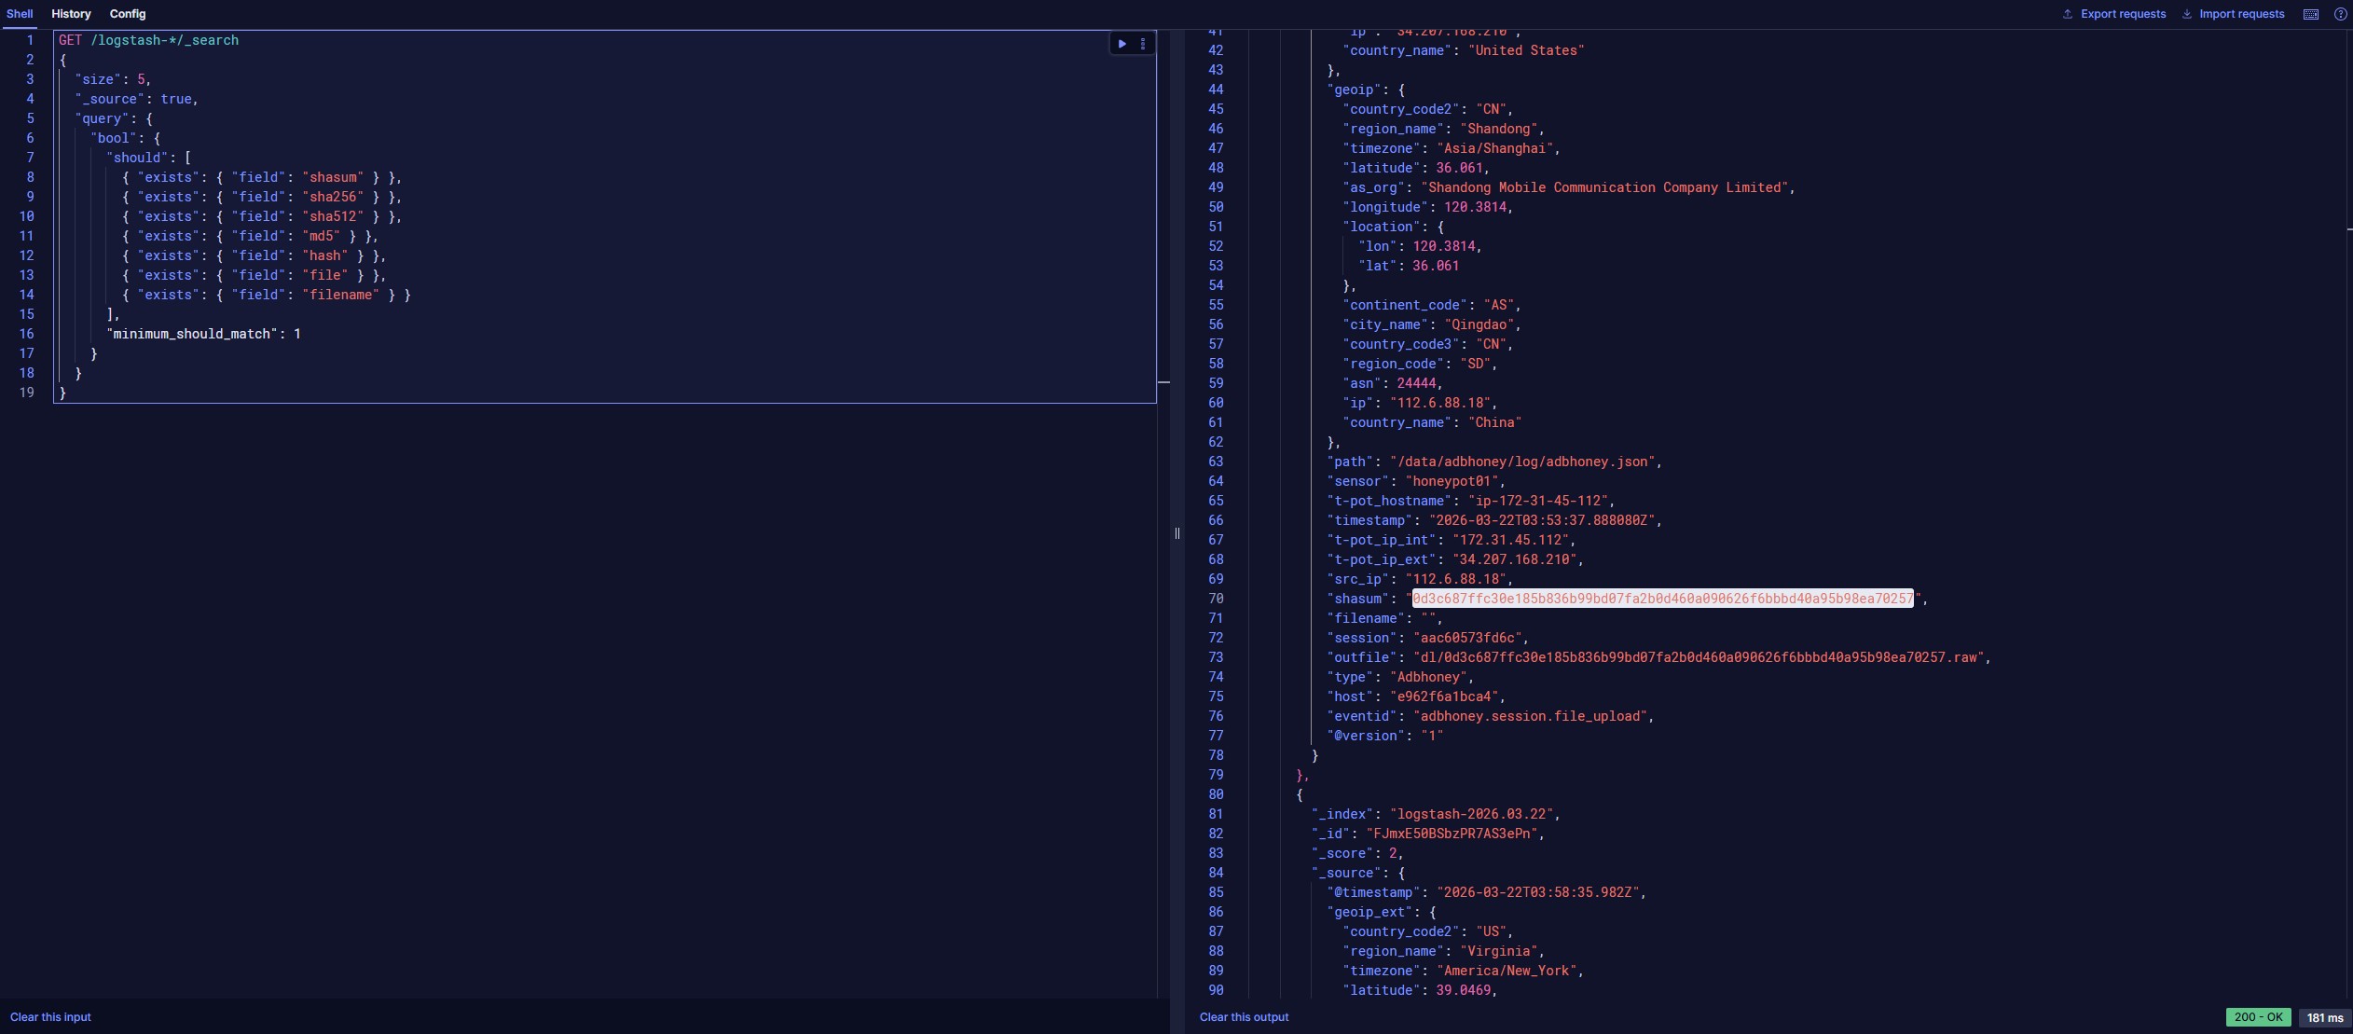Click the "session": "aac60573fd6c" line
This screenshot has height=1034, width=2353.
pos(1427,638)
